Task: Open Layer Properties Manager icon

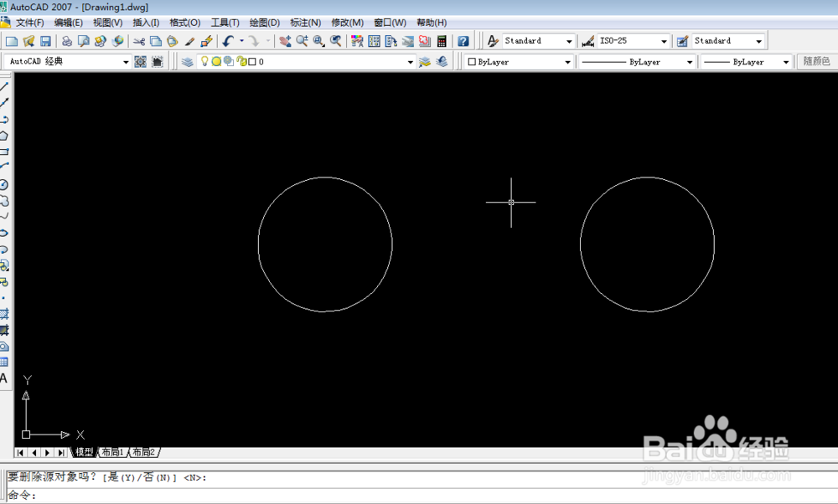Action: (x=187, y=62)
